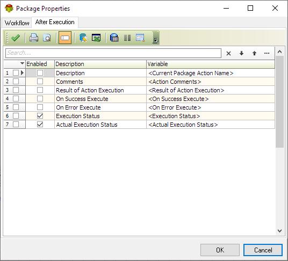The image size is (288, 261).
Task: Select row 4 selector checkbox
Action: click(16, 99)
